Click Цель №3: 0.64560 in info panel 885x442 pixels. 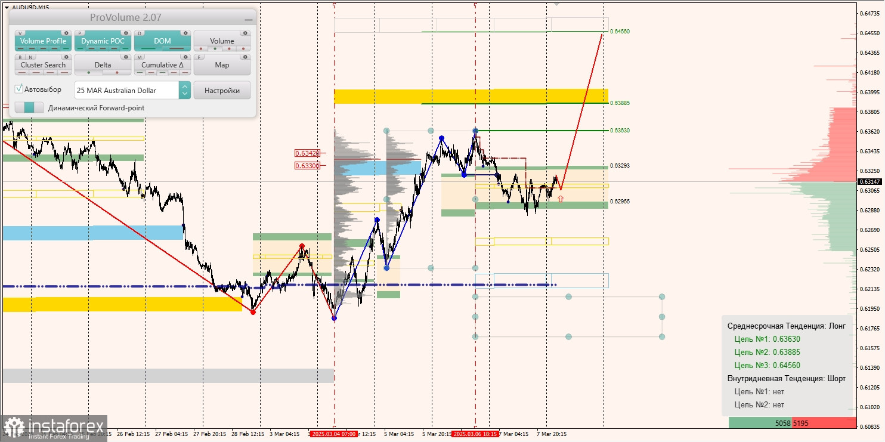tap(768, 365)
